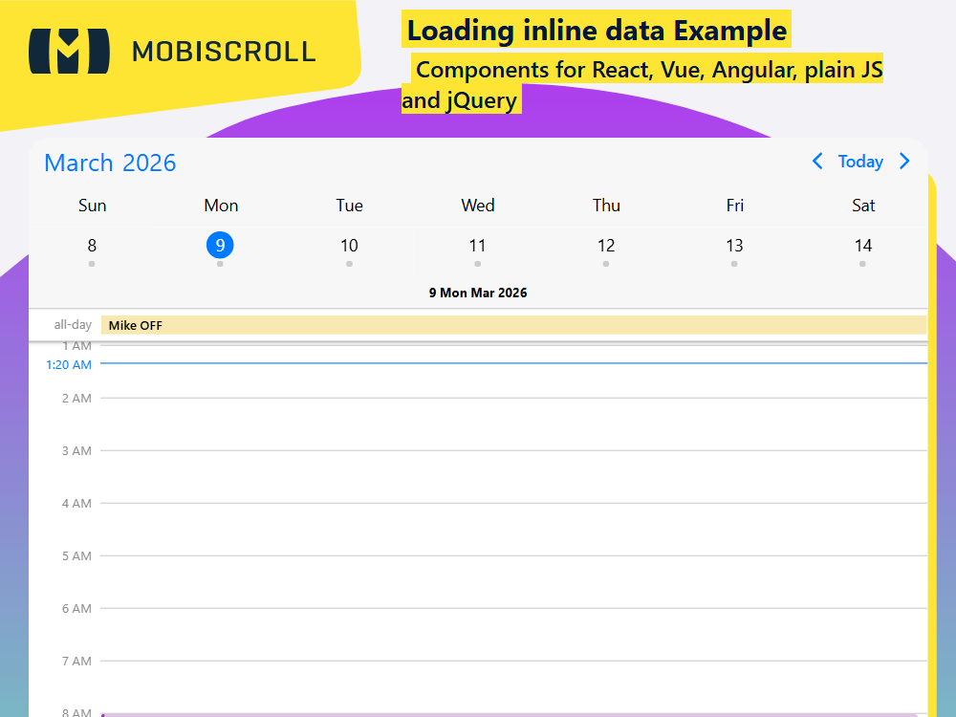Select Wednesday 11 in the week strip
Screen dimensions: 956x717
[477, 245]
